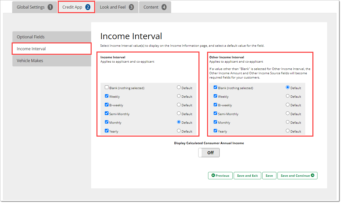The image size is (341, 203).
Task: Uncheck Blank under Other Income Interval
Action: pos(215,87)
